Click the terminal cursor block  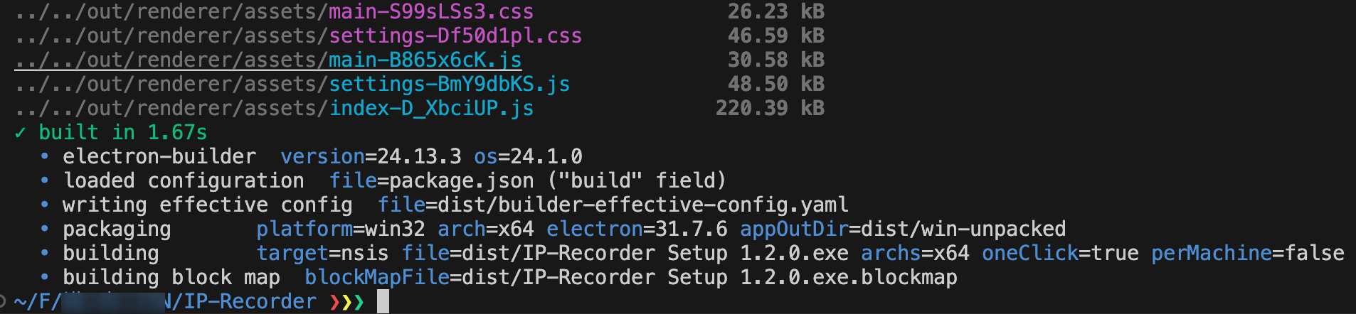pos(383,301)
